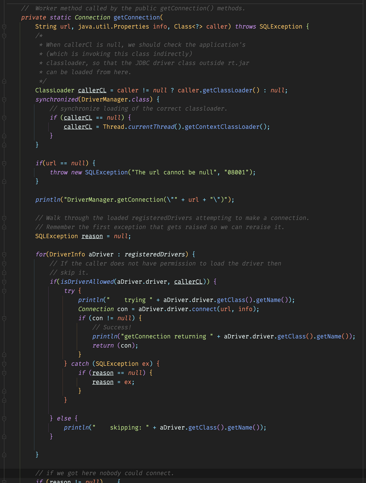Screen dimensions: 366x483
Task: Fold the '} else {' block
Action: pos(4,418)
